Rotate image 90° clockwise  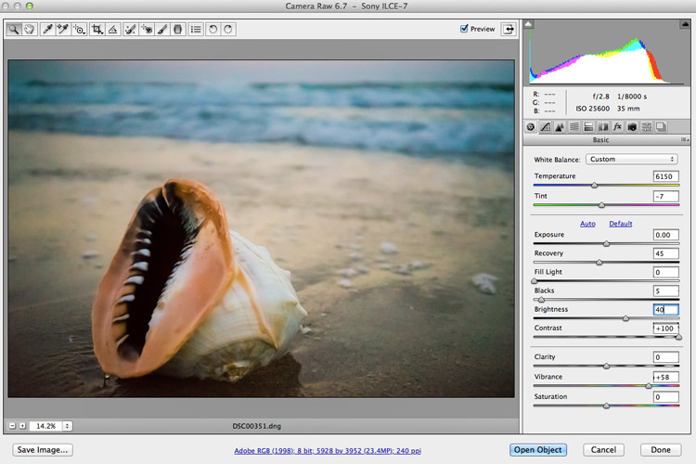(x=228, y=30)
